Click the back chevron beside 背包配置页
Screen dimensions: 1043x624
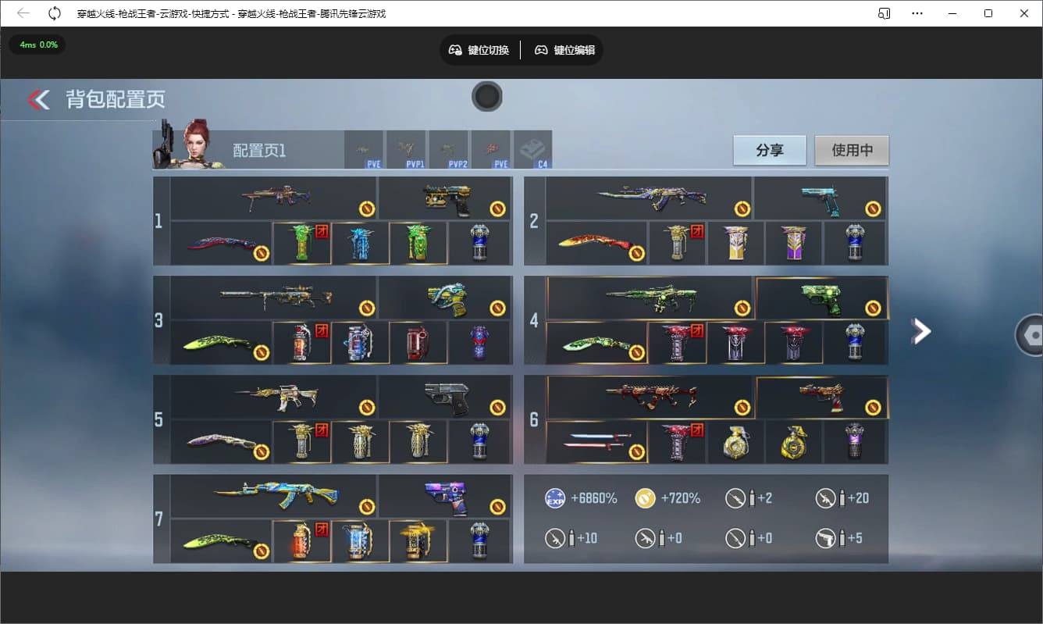coord(37,100)
